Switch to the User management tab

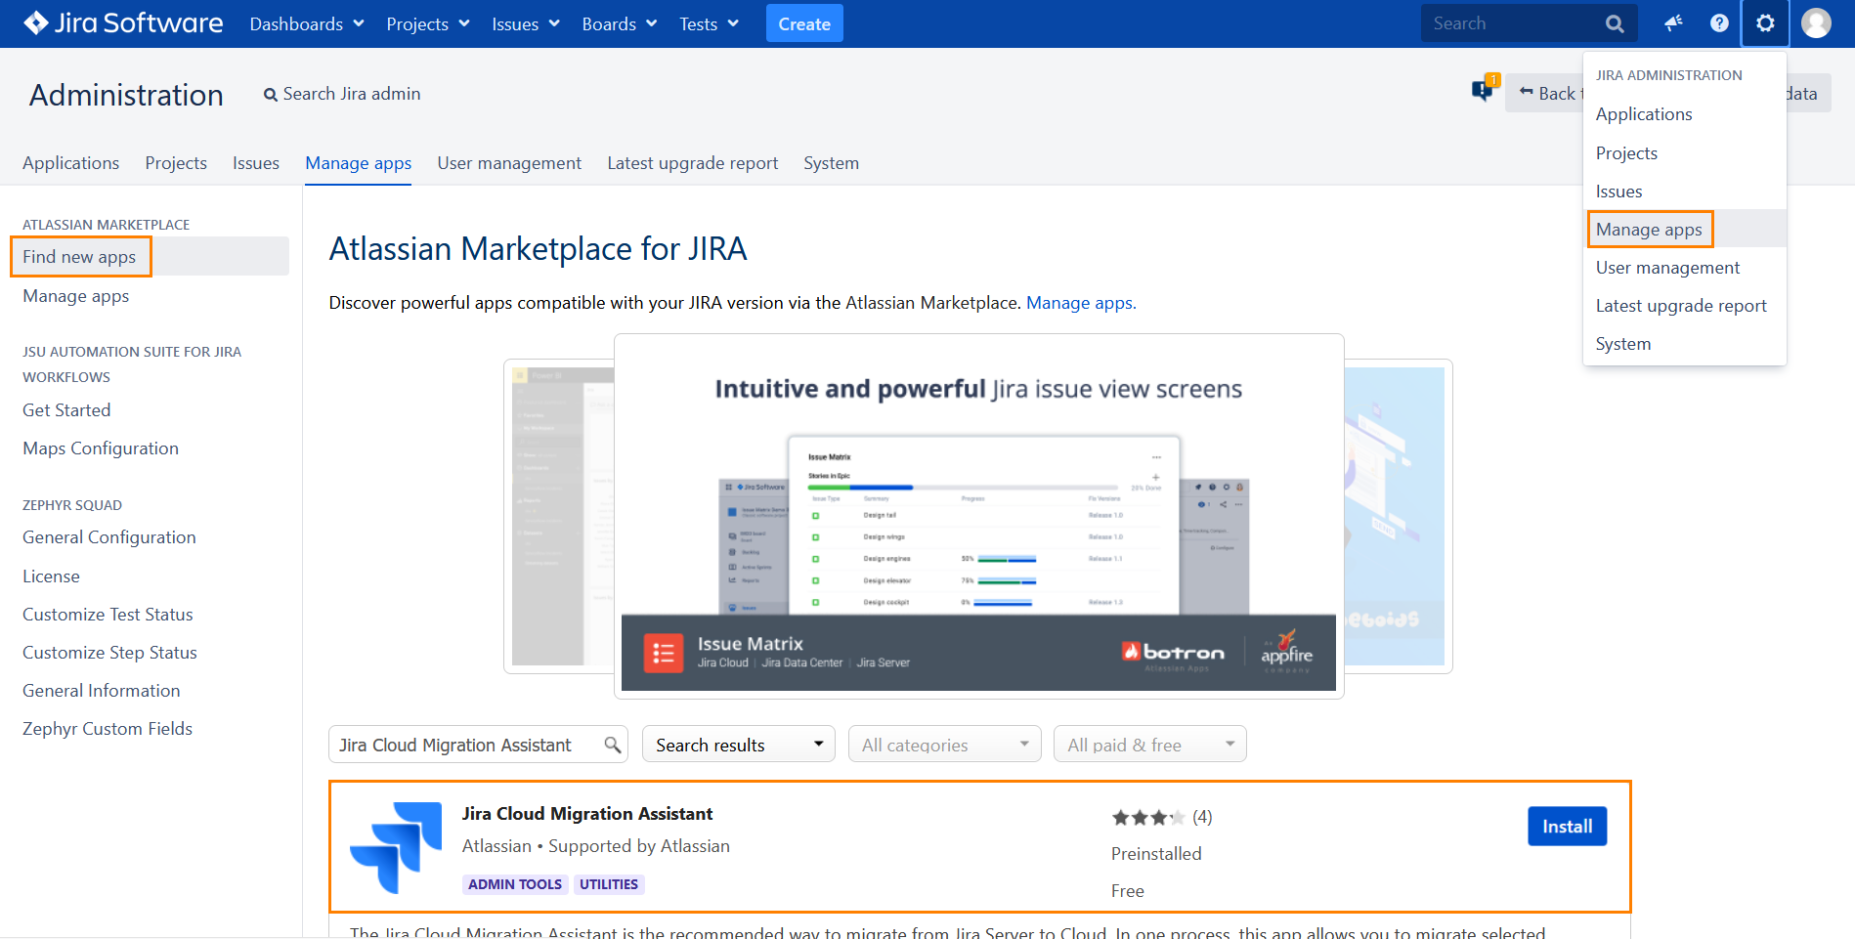509,163
